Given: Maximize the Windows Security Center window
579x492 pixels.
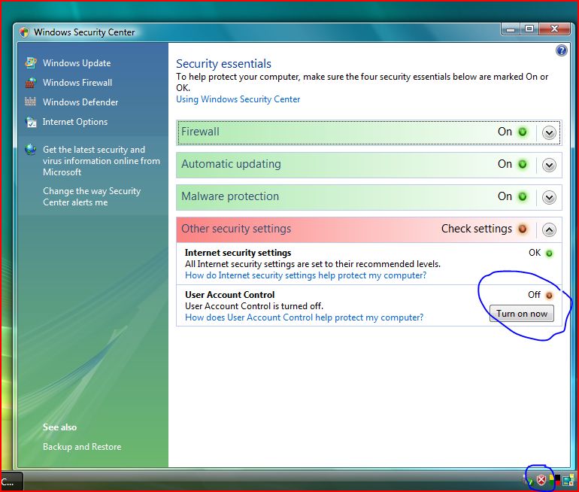Looking at the screenshot, I should [529, 29].
